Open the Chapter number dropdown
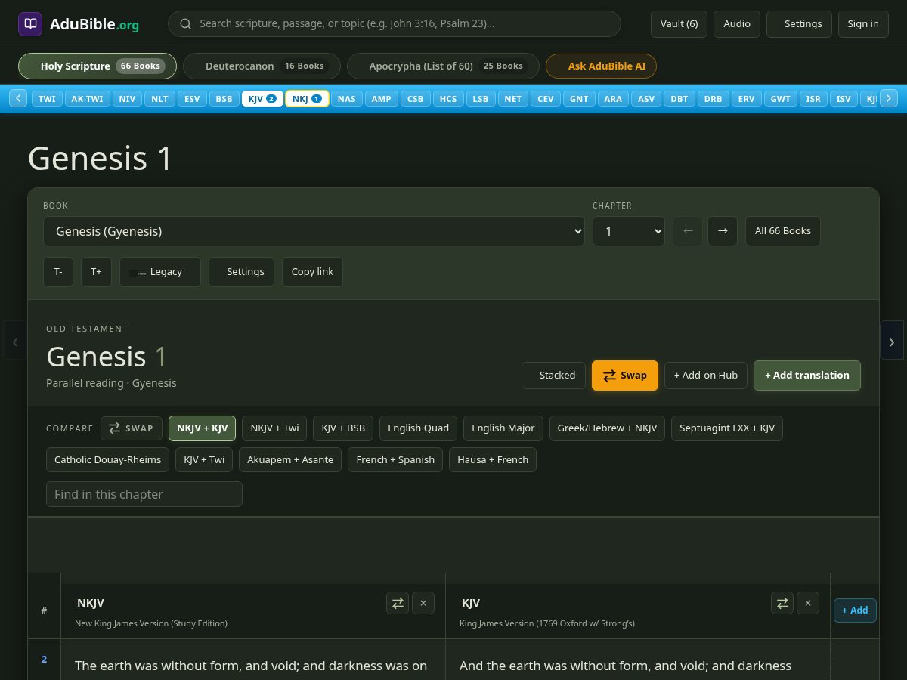This screenshot has width=907, height=680. click(x=629, y=231)
